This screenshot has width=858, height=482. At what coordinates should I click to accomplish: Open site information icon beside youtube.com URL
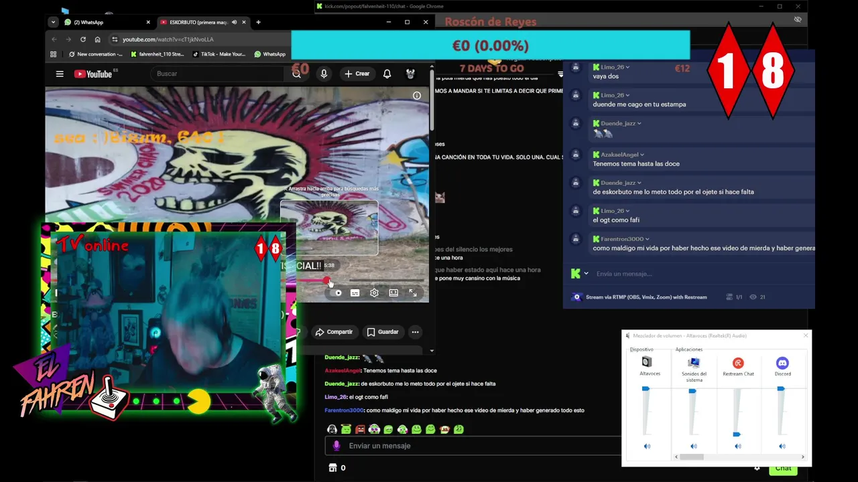(115, 39)
